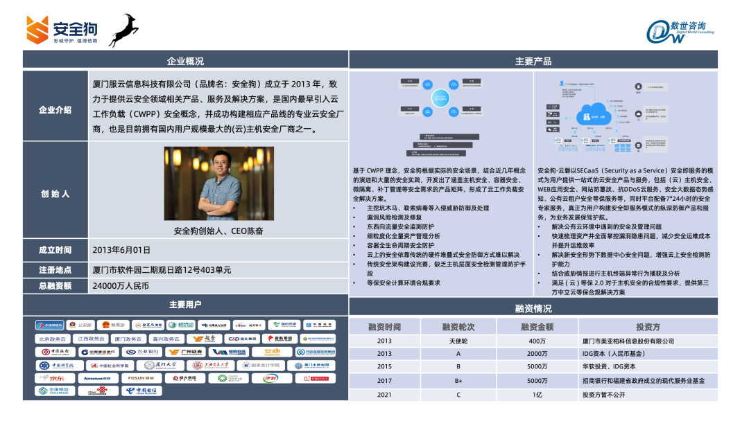Click the 上海交通大学 logo
749x421 pixels.
[x=211, y=365]
